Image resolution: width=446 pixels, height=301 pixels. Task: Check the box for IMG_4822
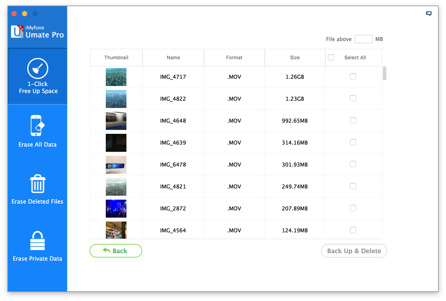pyautogui.click(x=353, y=99)
